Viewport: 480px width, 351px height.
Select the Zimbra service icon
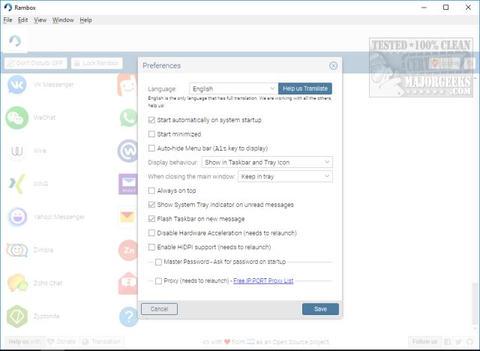16,250
